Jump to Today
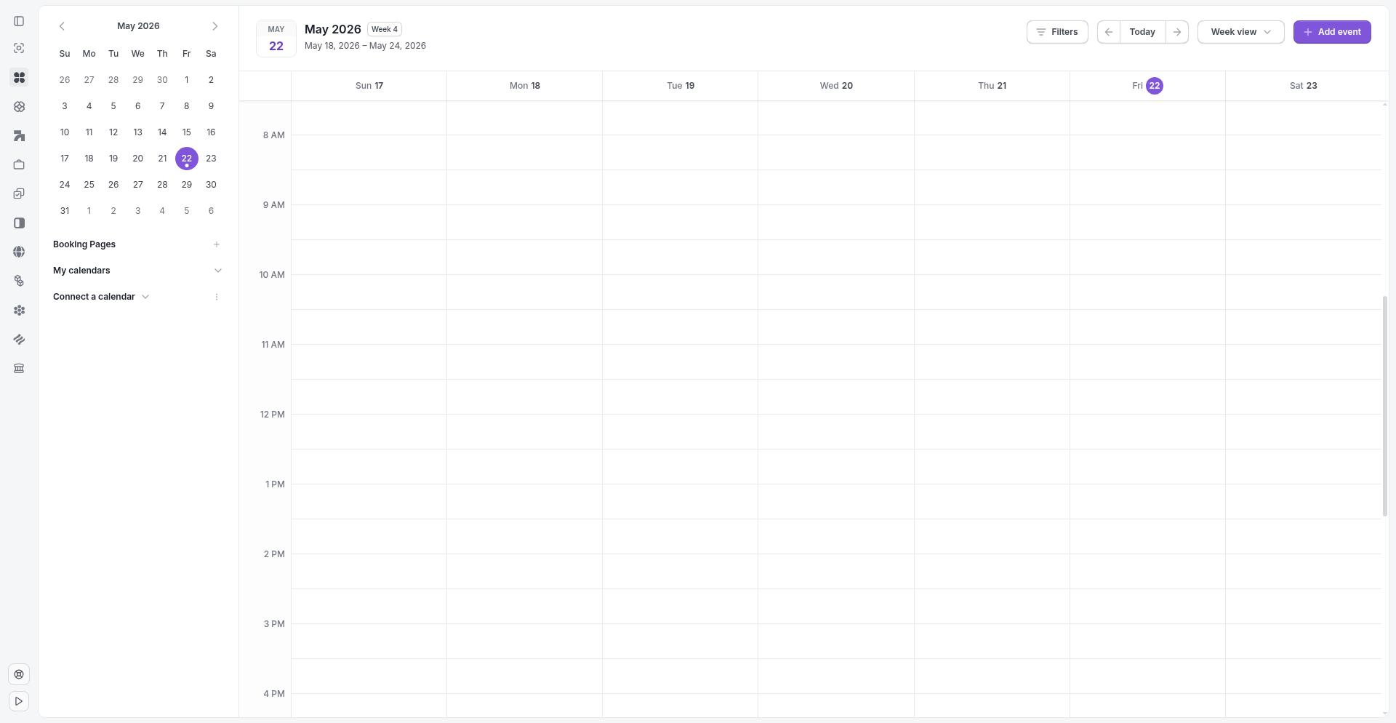This screenshot has width=1396, height=723. point(1142,32)
